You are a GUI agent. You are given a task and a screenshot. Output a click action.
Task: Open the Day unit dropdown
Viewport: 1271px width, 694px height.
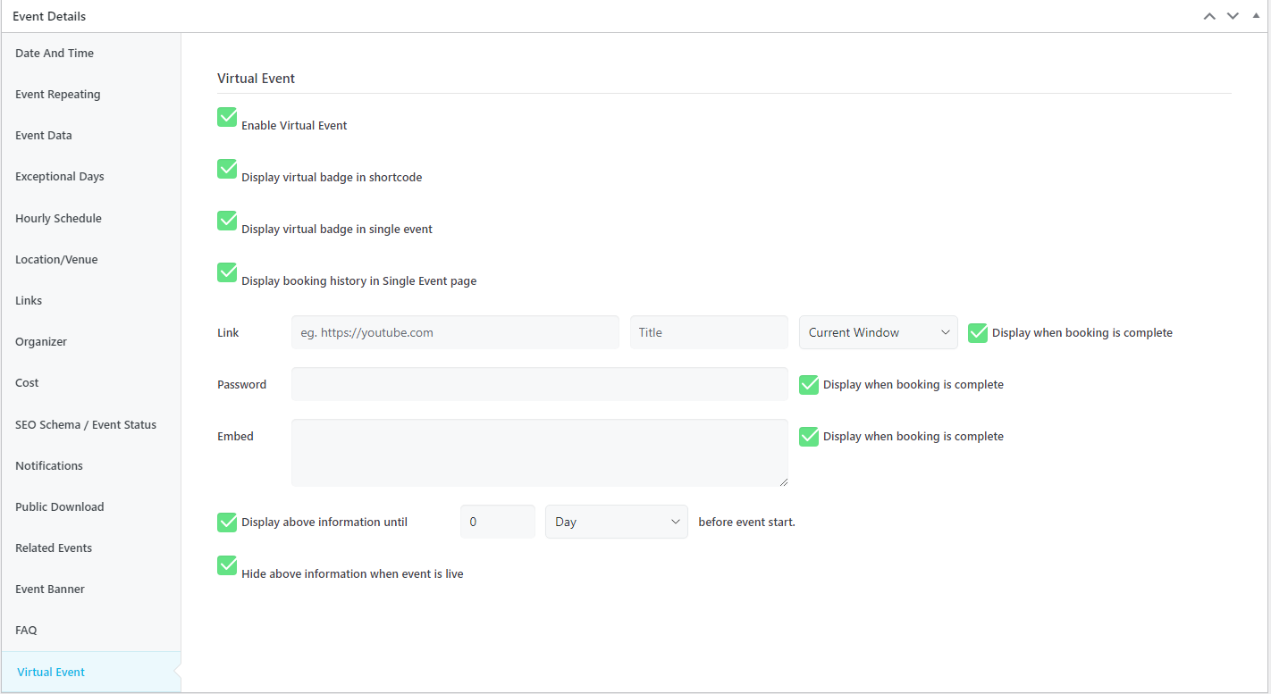pos(616,522)
